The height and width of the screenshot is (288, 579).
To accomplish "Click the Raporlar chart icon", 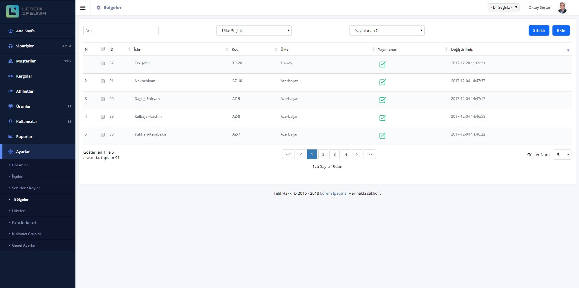I will [x=11, y=136].
